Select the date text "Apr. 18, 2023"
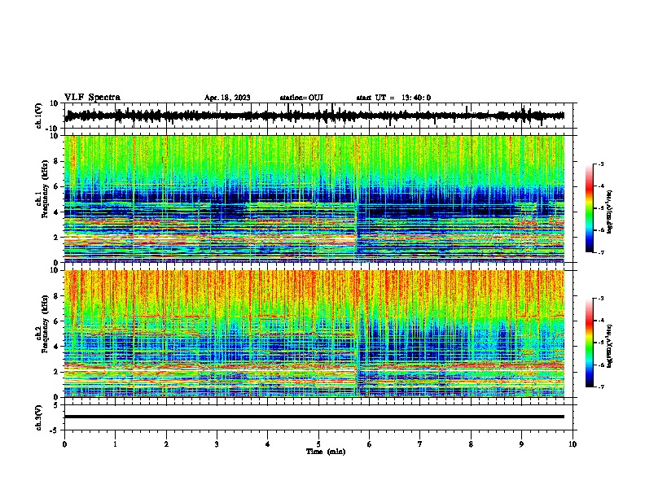 click(x=227, y=98)
